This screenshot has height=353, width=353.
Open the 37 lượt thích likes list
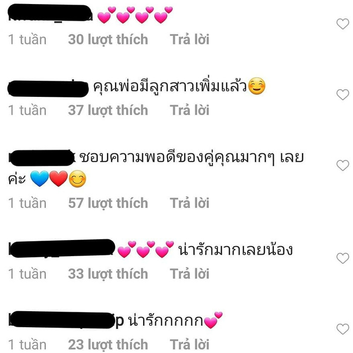(x=108, y=110)
